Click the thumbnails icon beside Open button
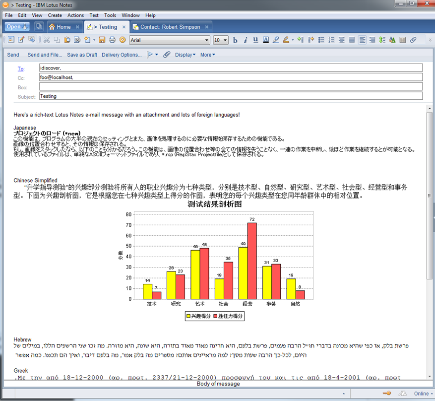Viewport: 435px width, 401px height. click(39, 27)
